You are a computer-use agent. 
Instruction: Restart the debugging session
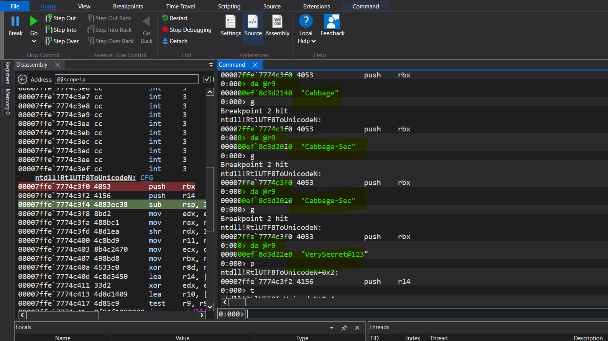(175, 18)
